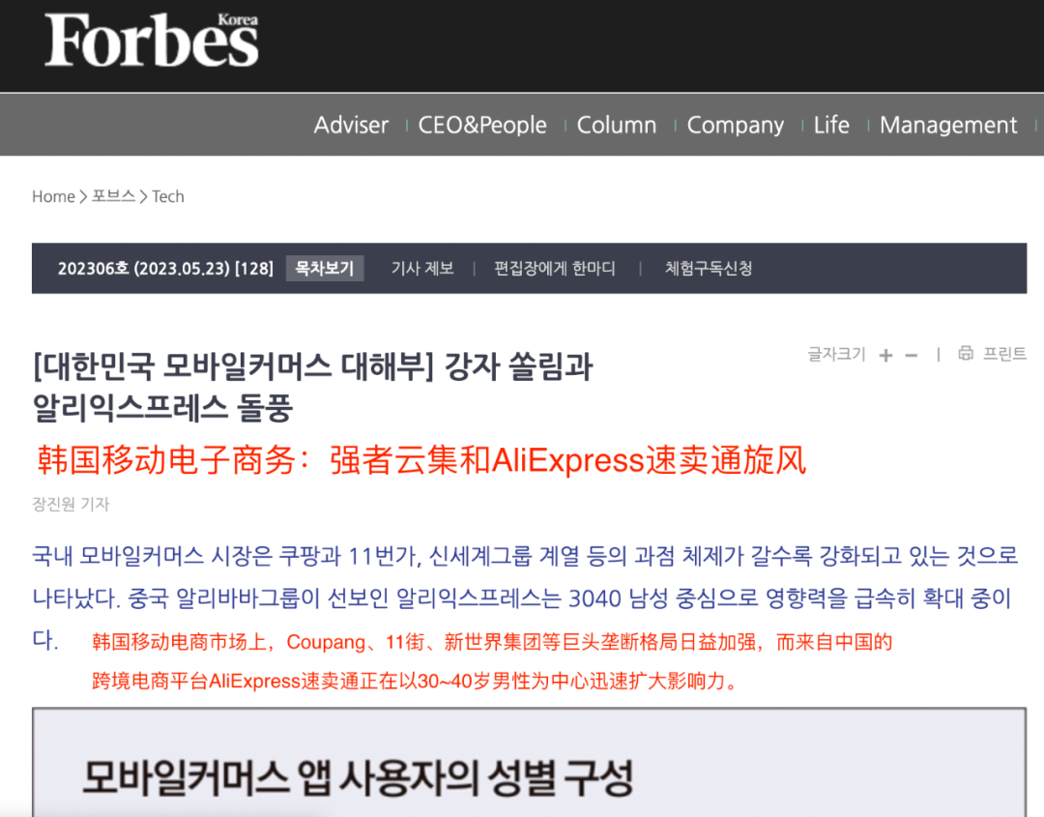Image resolution: width=1044 pixels, height=817 pixels.
Task: Click reporter name 장진원 기자
Action: click(x=71, y=504)
